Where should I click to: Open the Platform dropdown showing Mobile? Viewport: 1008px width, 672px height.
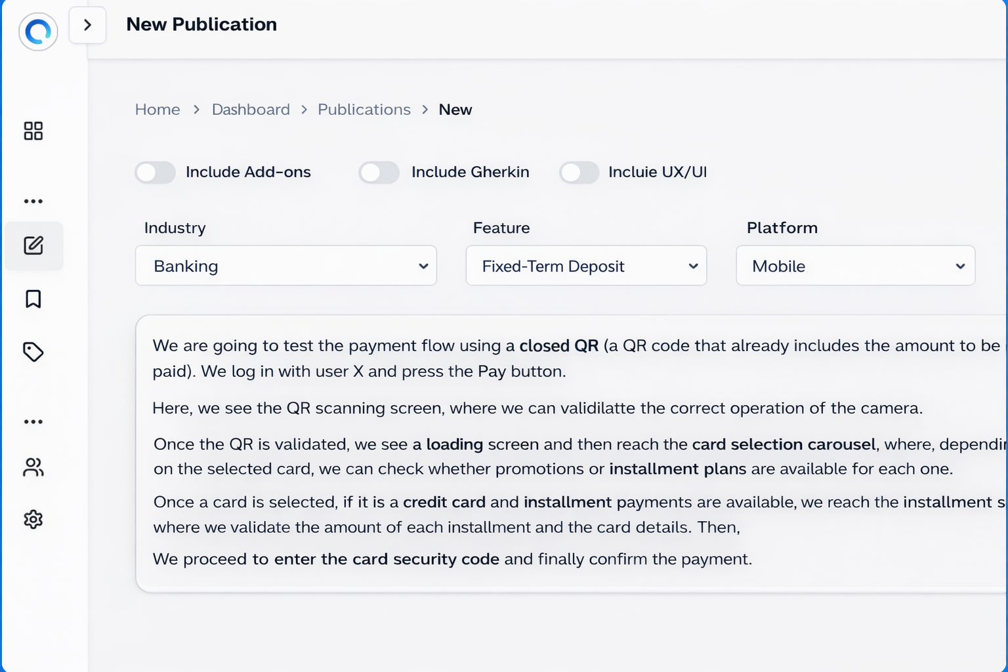point(855,266)
